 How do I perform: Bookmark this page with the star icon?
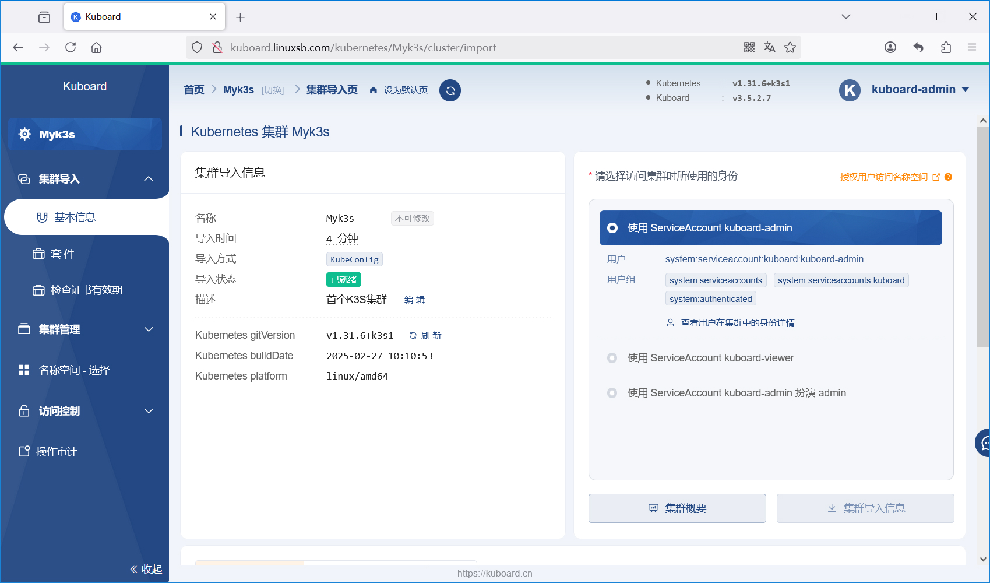pos(790,47)
